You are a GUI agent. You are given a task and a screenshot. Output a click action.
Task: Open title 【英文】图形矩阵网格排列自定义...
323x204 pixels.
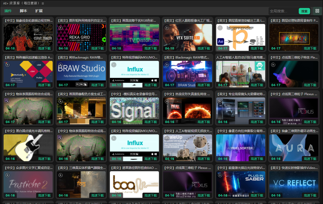tap(81, 21)
